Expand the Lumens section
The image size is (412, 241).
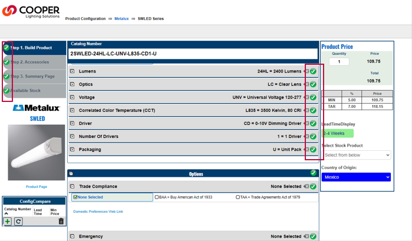72,71
